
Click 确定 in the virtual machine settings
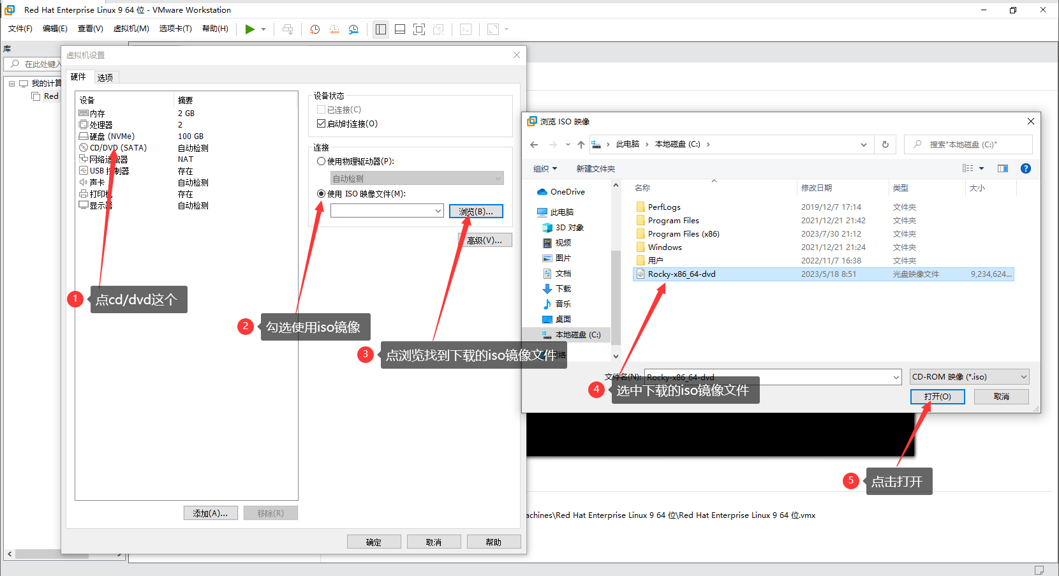[374, 542]
